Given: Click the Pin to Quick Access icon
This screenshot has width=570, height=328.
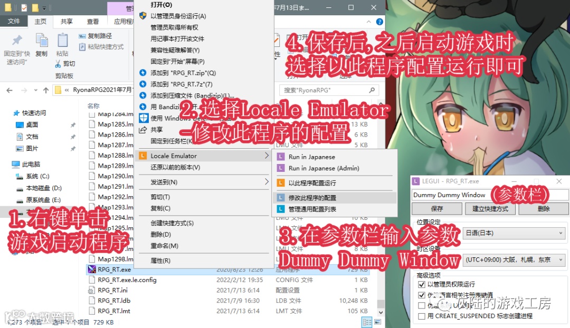Looking at the screenshot, I should click(17, 40).
